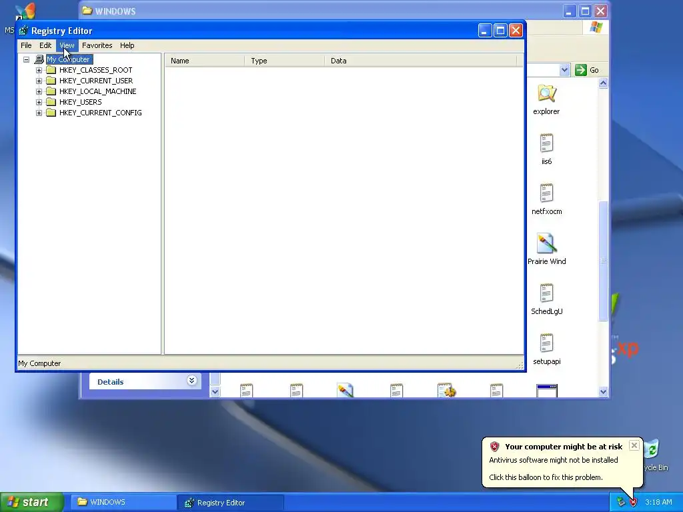This screenshot has height=512, width=683.
Task: Close the security alert balloon
Action: (x=634, y=445)
